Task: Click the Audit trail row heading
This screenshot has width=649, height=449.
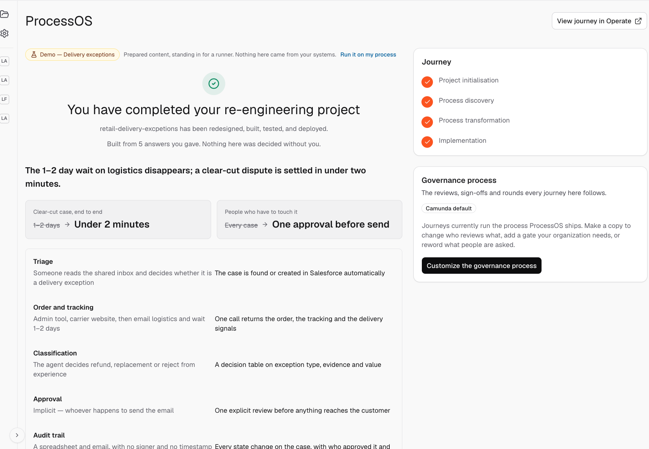Action: click(x=49, y=435)
